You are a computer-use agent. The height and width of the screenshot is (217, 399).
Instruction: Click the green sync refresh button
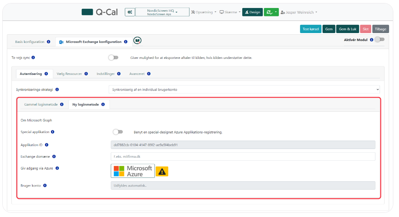click(269, 12)
